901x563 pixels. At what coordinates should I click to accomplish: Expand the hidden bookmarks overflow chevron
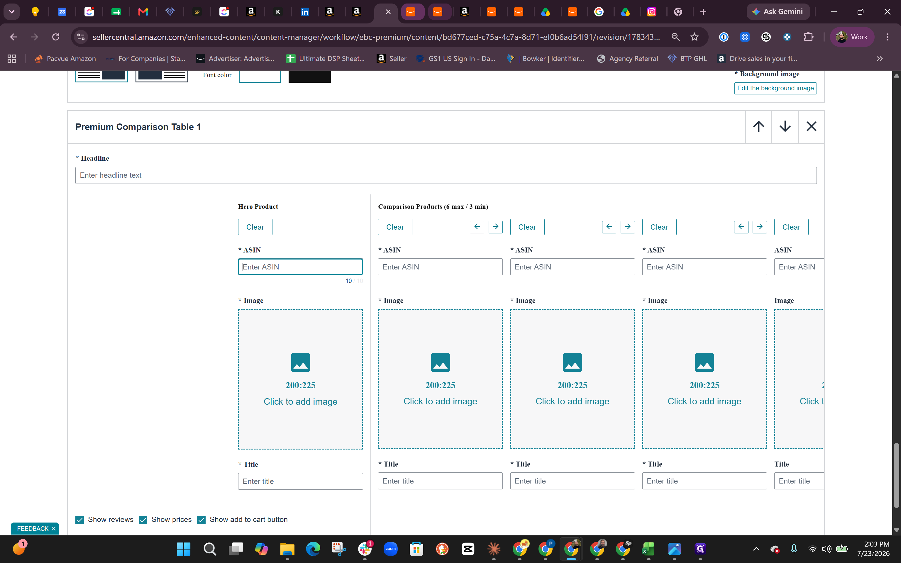pyautogui.click(x=880, y=58)
